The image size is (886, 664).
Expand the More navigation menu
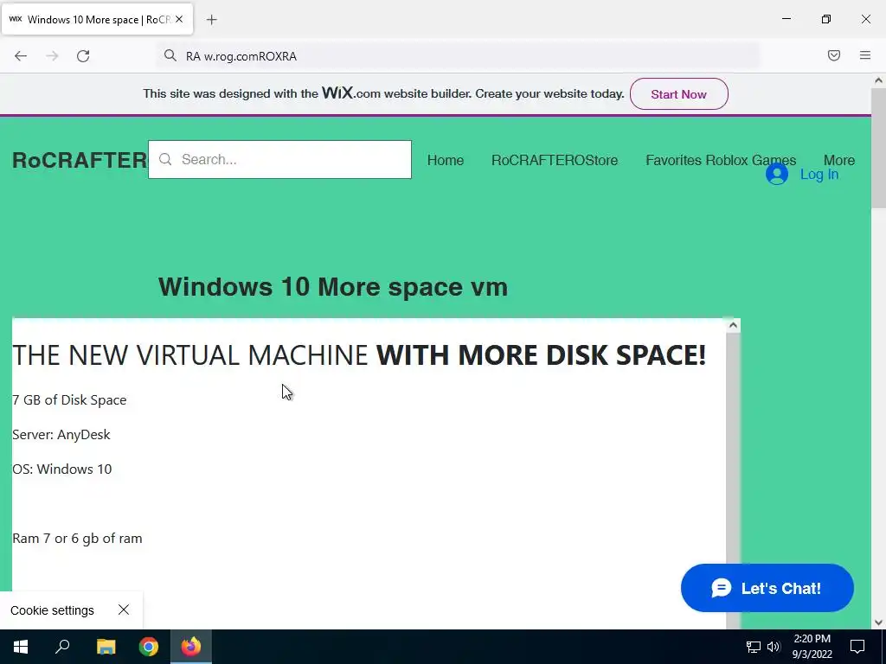coord(839,160)
